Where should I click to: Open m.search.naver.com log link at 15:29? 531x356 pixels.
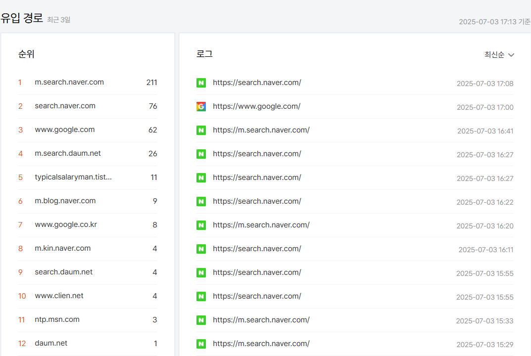pos(261,344)
